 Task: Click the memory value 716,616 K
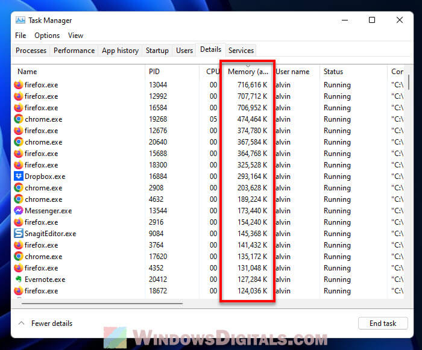(252, 85)
